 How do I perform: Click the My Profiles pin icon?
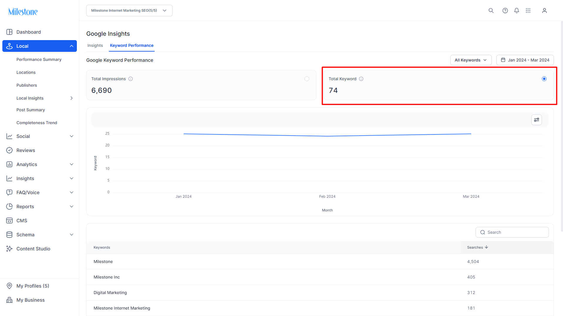click(x=9, y=286)
